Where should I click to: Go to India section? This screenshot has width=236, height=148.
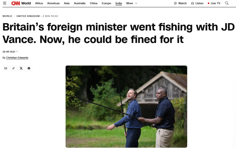[119, 3]
